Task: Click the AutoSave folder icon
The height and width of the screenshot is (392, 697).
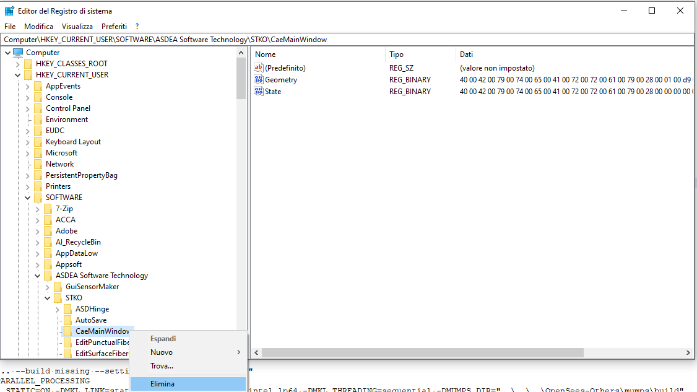Action: [67, 320]
